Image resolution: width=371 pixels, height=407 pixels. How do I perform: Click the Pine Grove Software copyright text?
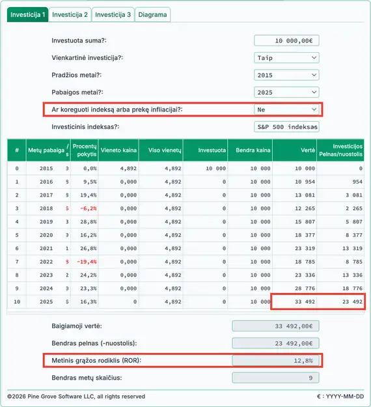coord(76,397)
